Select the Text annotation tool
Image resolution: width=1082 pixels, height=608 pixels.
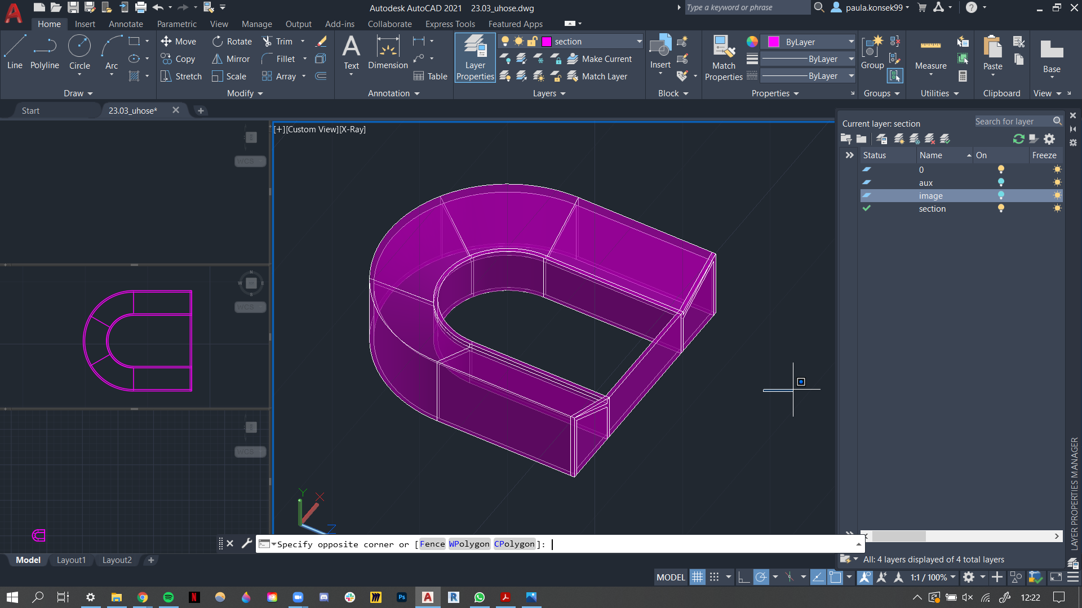click(351, 52)
